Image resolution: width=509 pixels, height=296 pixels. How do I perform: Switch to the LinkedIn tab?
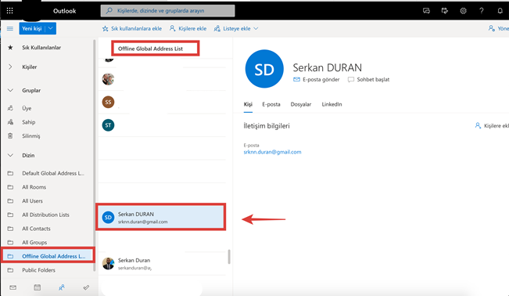click(x=332, y=104)
